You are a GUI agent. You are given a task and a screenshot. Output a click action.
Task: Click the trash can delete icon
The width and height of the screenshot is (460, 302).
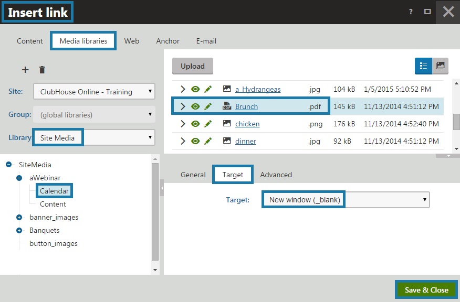tap(42, 70)
